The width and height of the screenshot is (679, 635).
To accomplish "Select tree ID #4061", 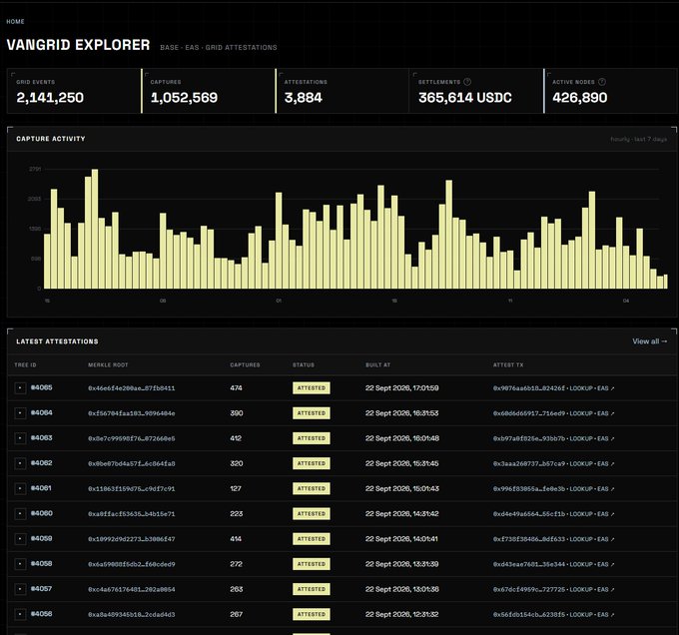I will 41,488.
